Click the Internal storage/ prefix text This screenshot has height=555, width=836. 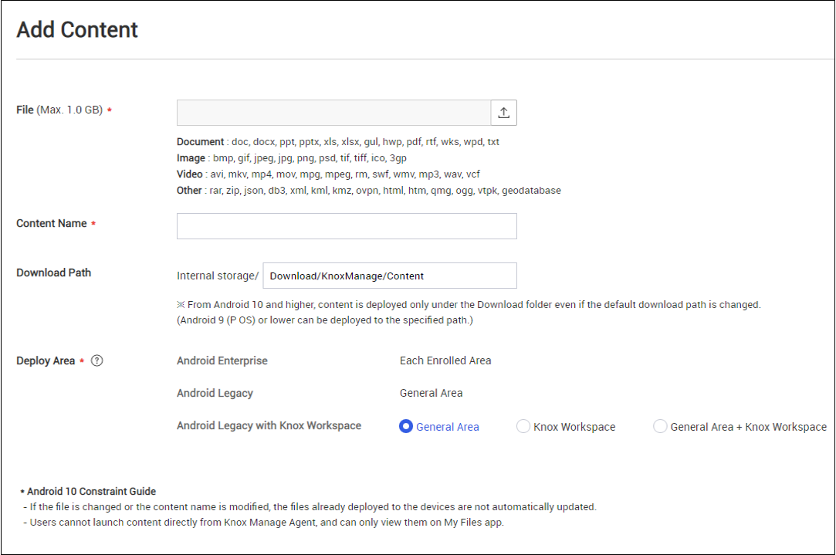coord(218,276)
